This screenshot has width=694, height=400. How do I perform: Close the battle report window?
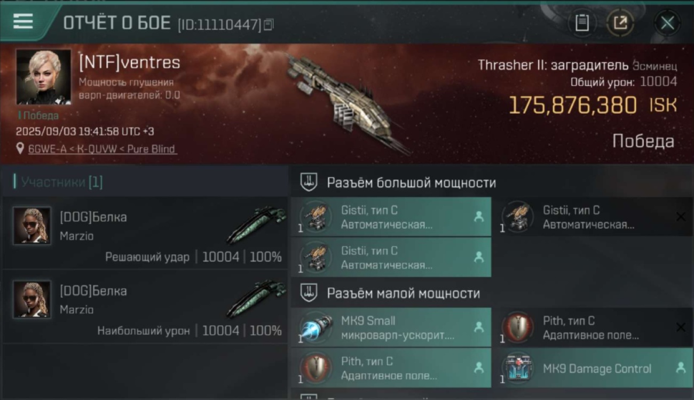point(667,23)
